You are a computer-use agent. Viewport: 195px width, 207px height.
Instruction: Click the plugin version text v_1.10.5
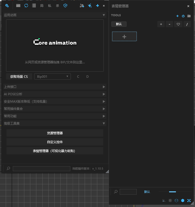click(x=98, y=169)
